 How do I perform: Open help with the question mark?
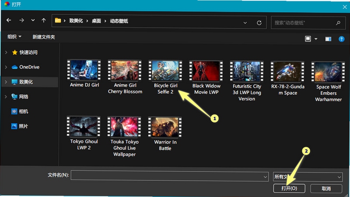(342, 39)
